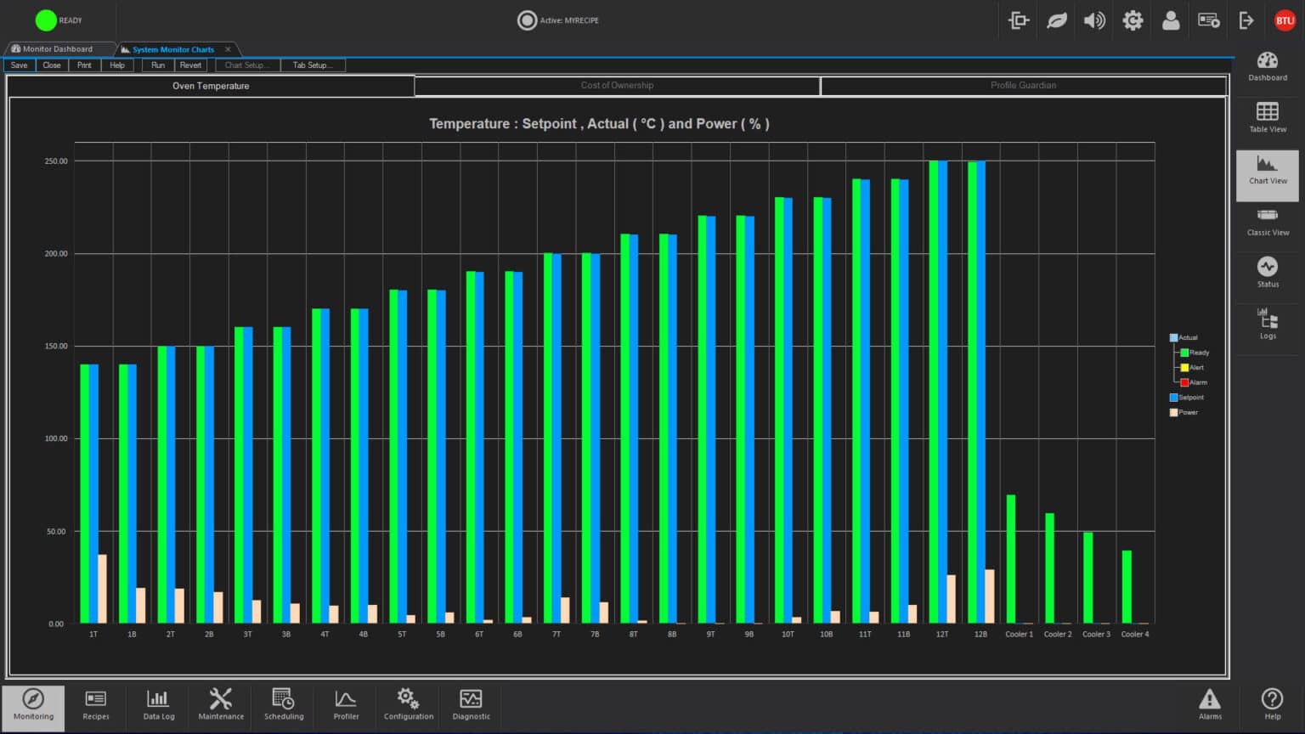Click the Setpoint legend color swatch
Image resolution: width=1305 pixels, height=734 pixels.
click(1173, 398)
